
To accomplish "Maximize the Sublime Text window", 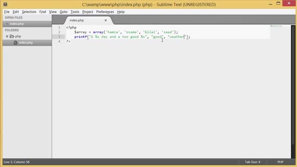I will [278, 3].
